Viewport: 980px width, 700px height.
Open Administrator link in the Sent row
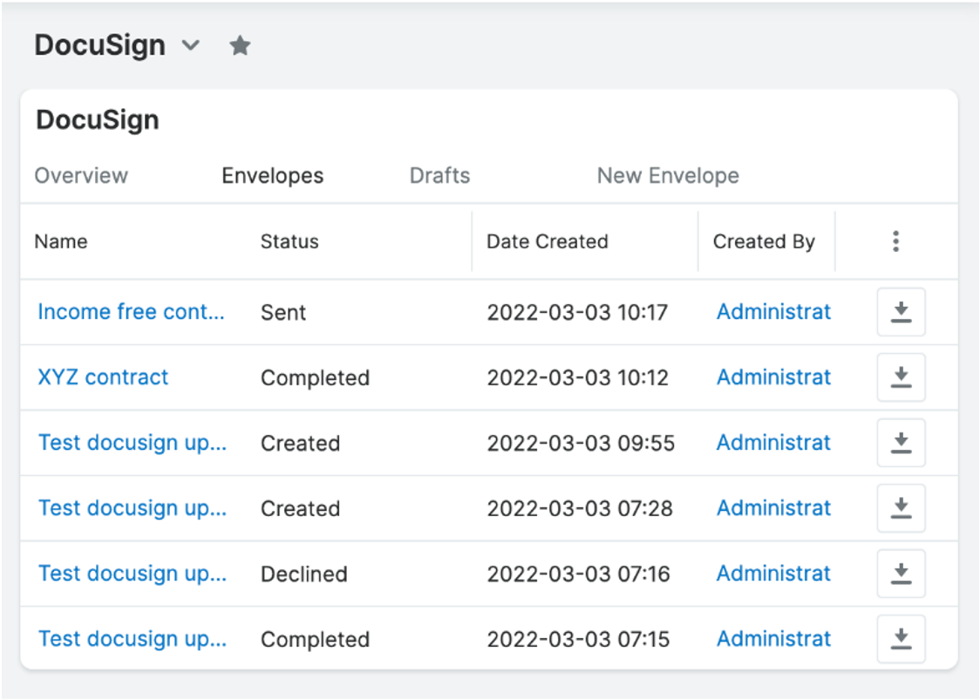coord(773,312)
